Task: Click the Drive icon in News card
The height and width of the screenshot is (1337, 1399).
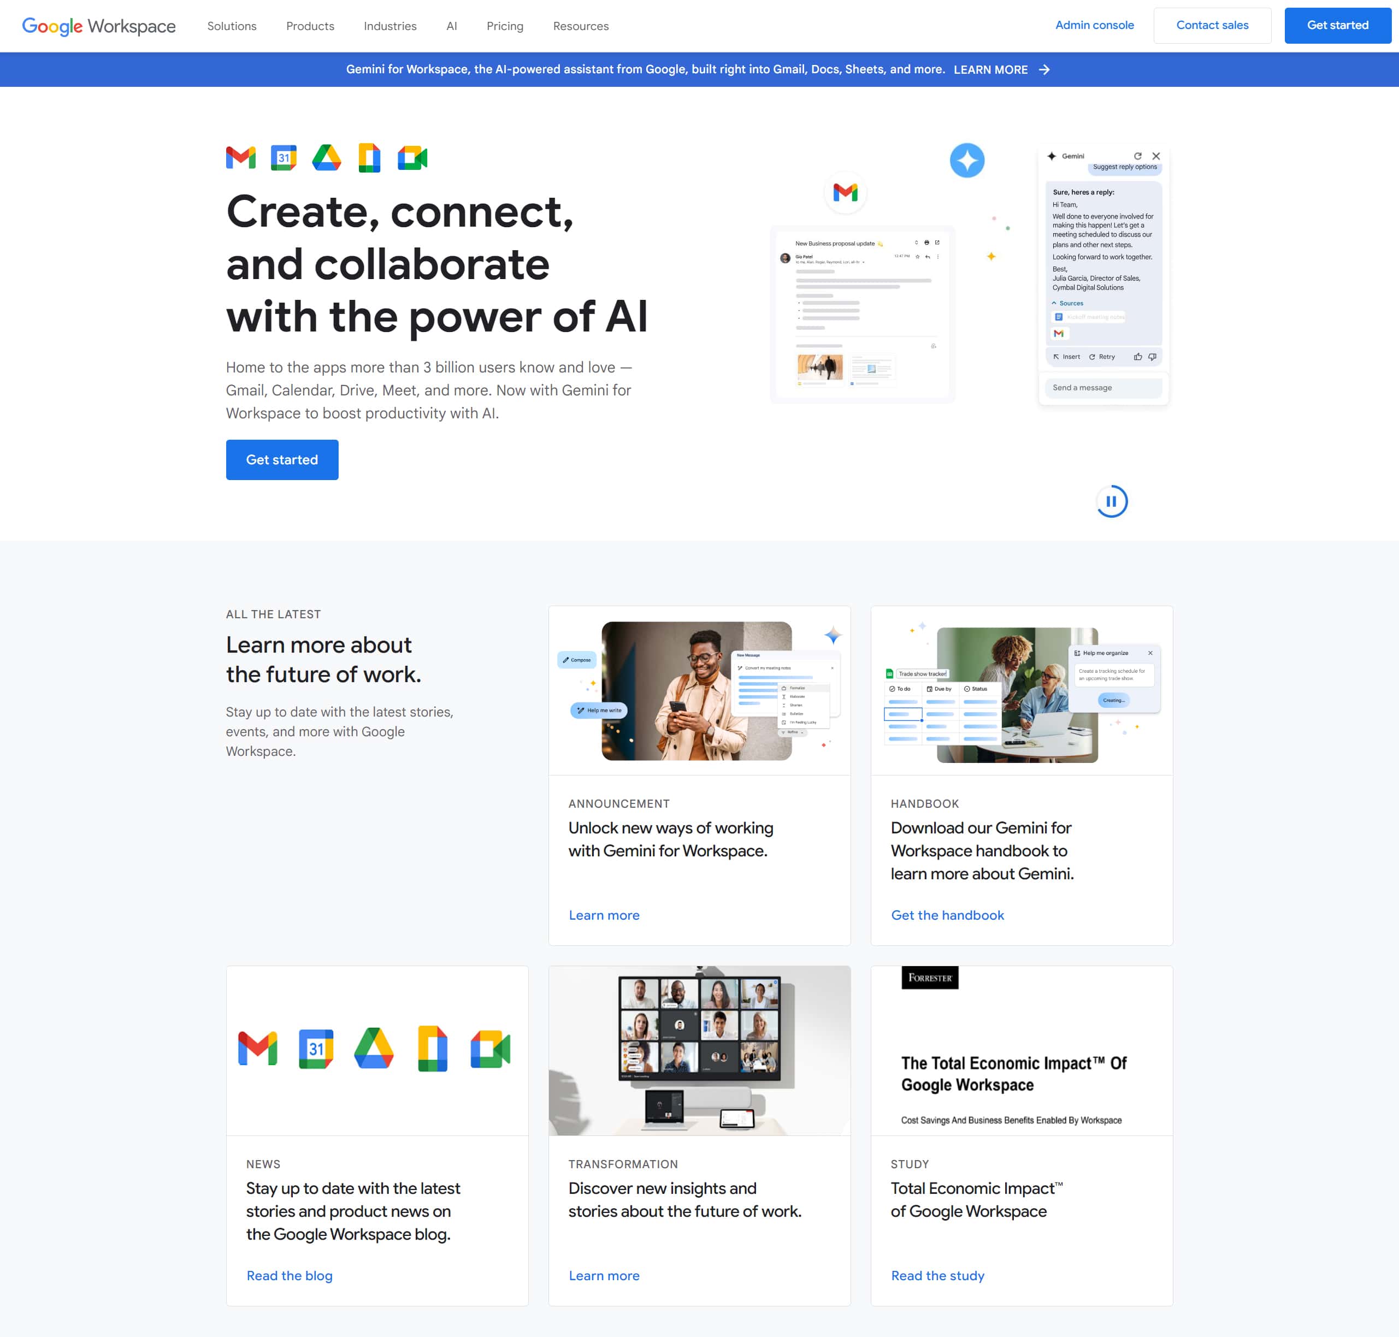Action: tap(374, 1049)
